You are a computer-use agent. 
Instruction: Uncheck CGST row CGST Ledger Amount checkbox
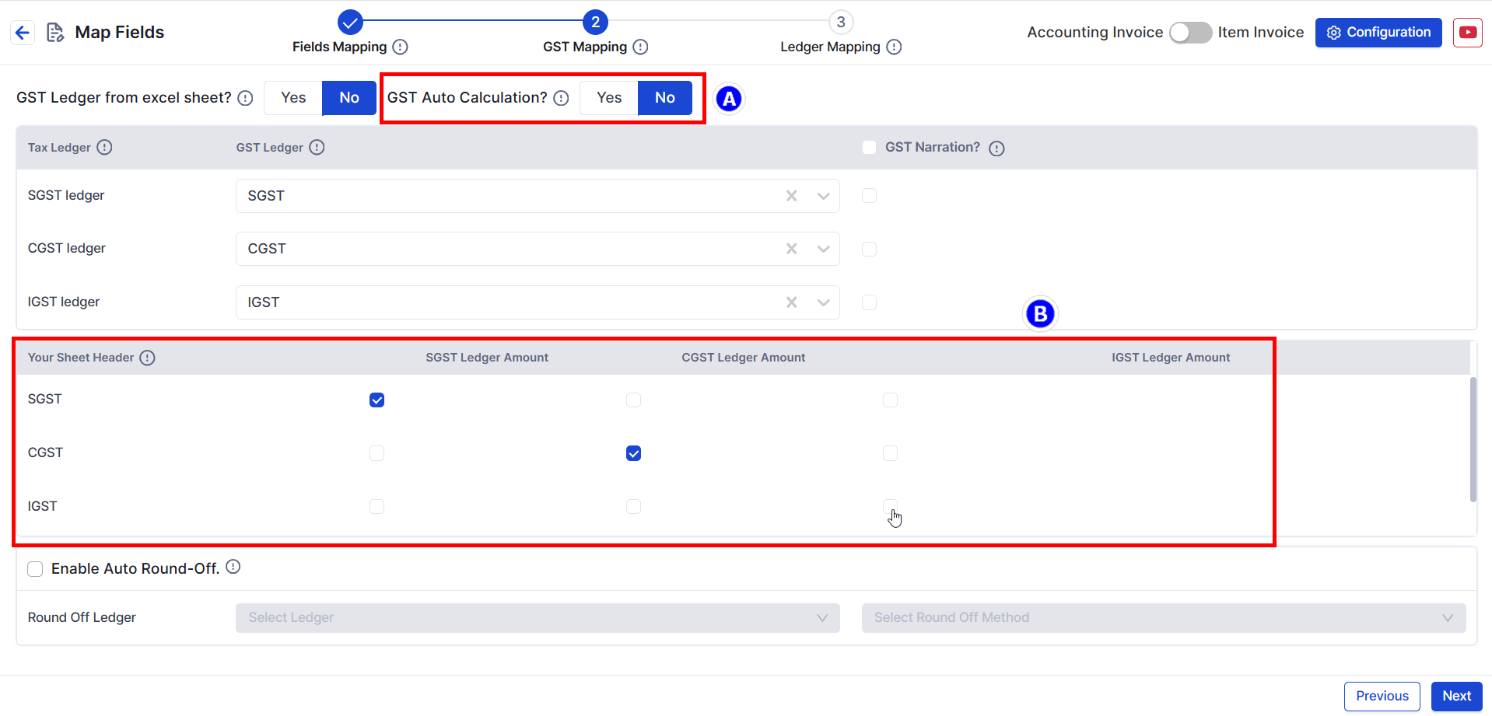click(633, 453)
